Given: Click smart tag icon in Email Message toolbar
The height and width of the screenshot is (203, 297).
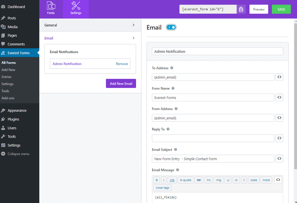Looking at the screenshot, I should [278, 180].
